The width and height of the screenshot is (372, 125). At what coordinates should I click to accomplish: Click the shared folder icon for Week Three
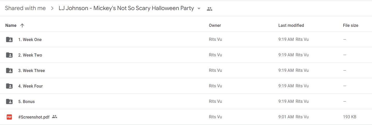click(9, 71)
